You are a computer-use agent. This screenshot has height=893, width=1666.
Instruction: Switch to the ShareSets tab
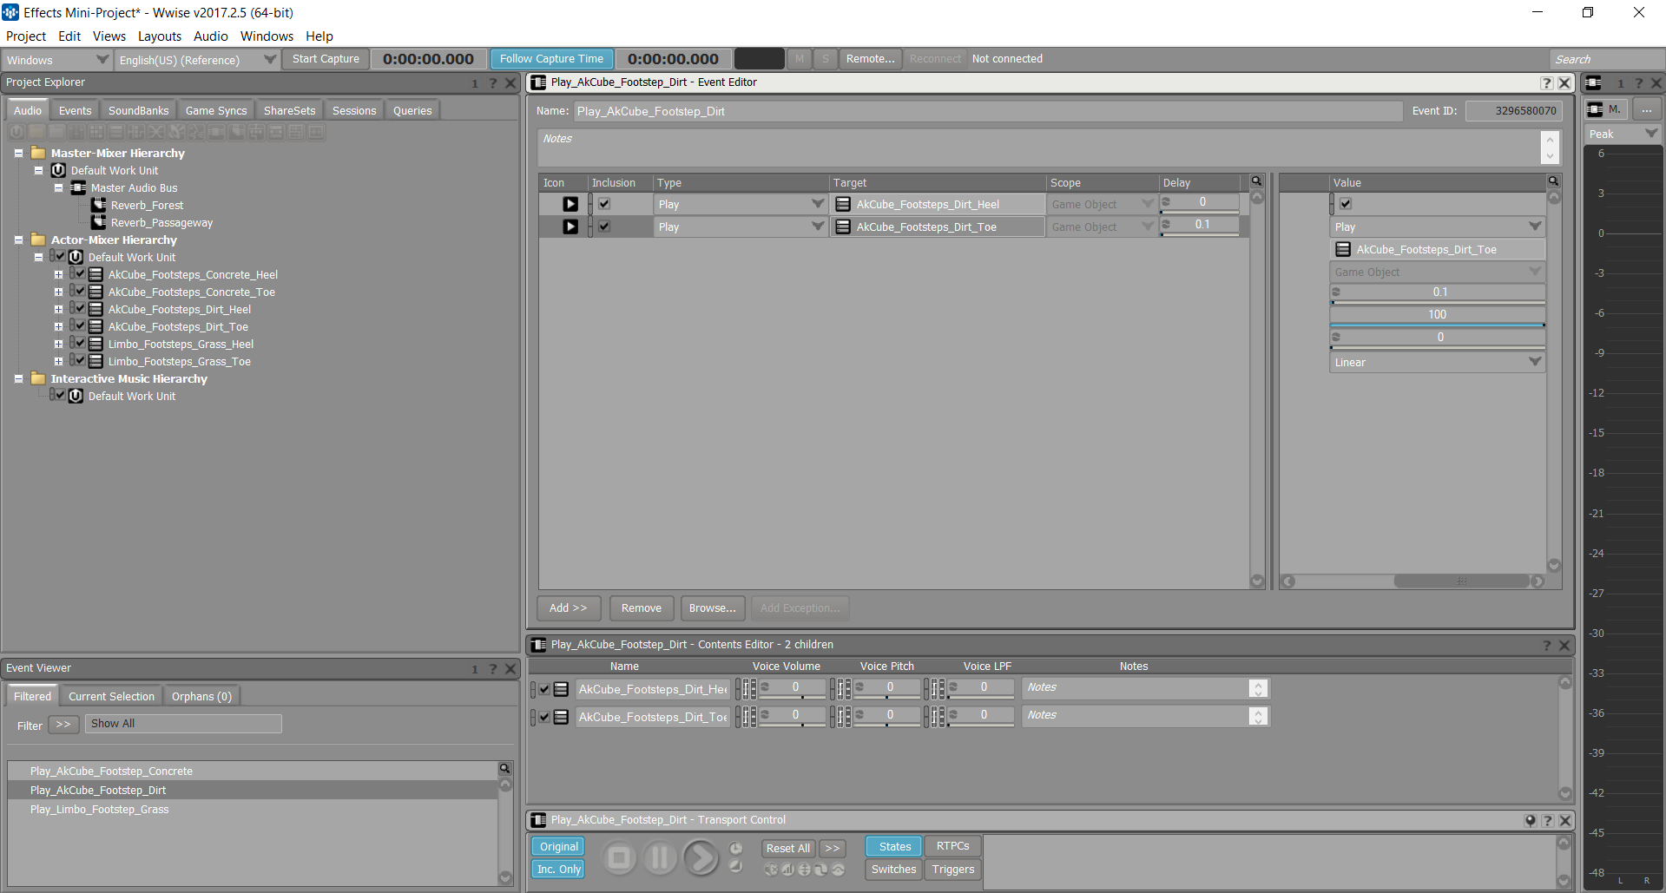(x=290, y=111)
